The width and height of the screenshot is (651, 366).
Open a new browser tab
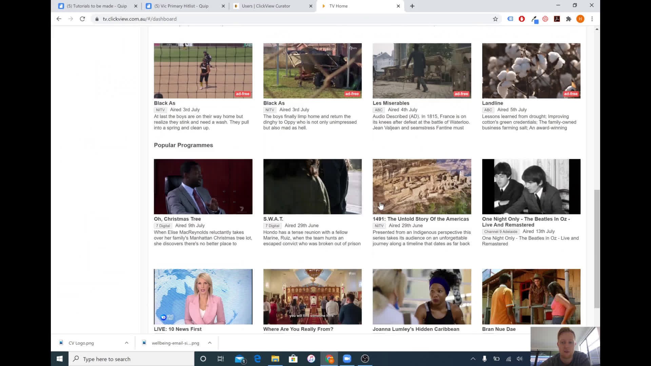coord(412,6)
